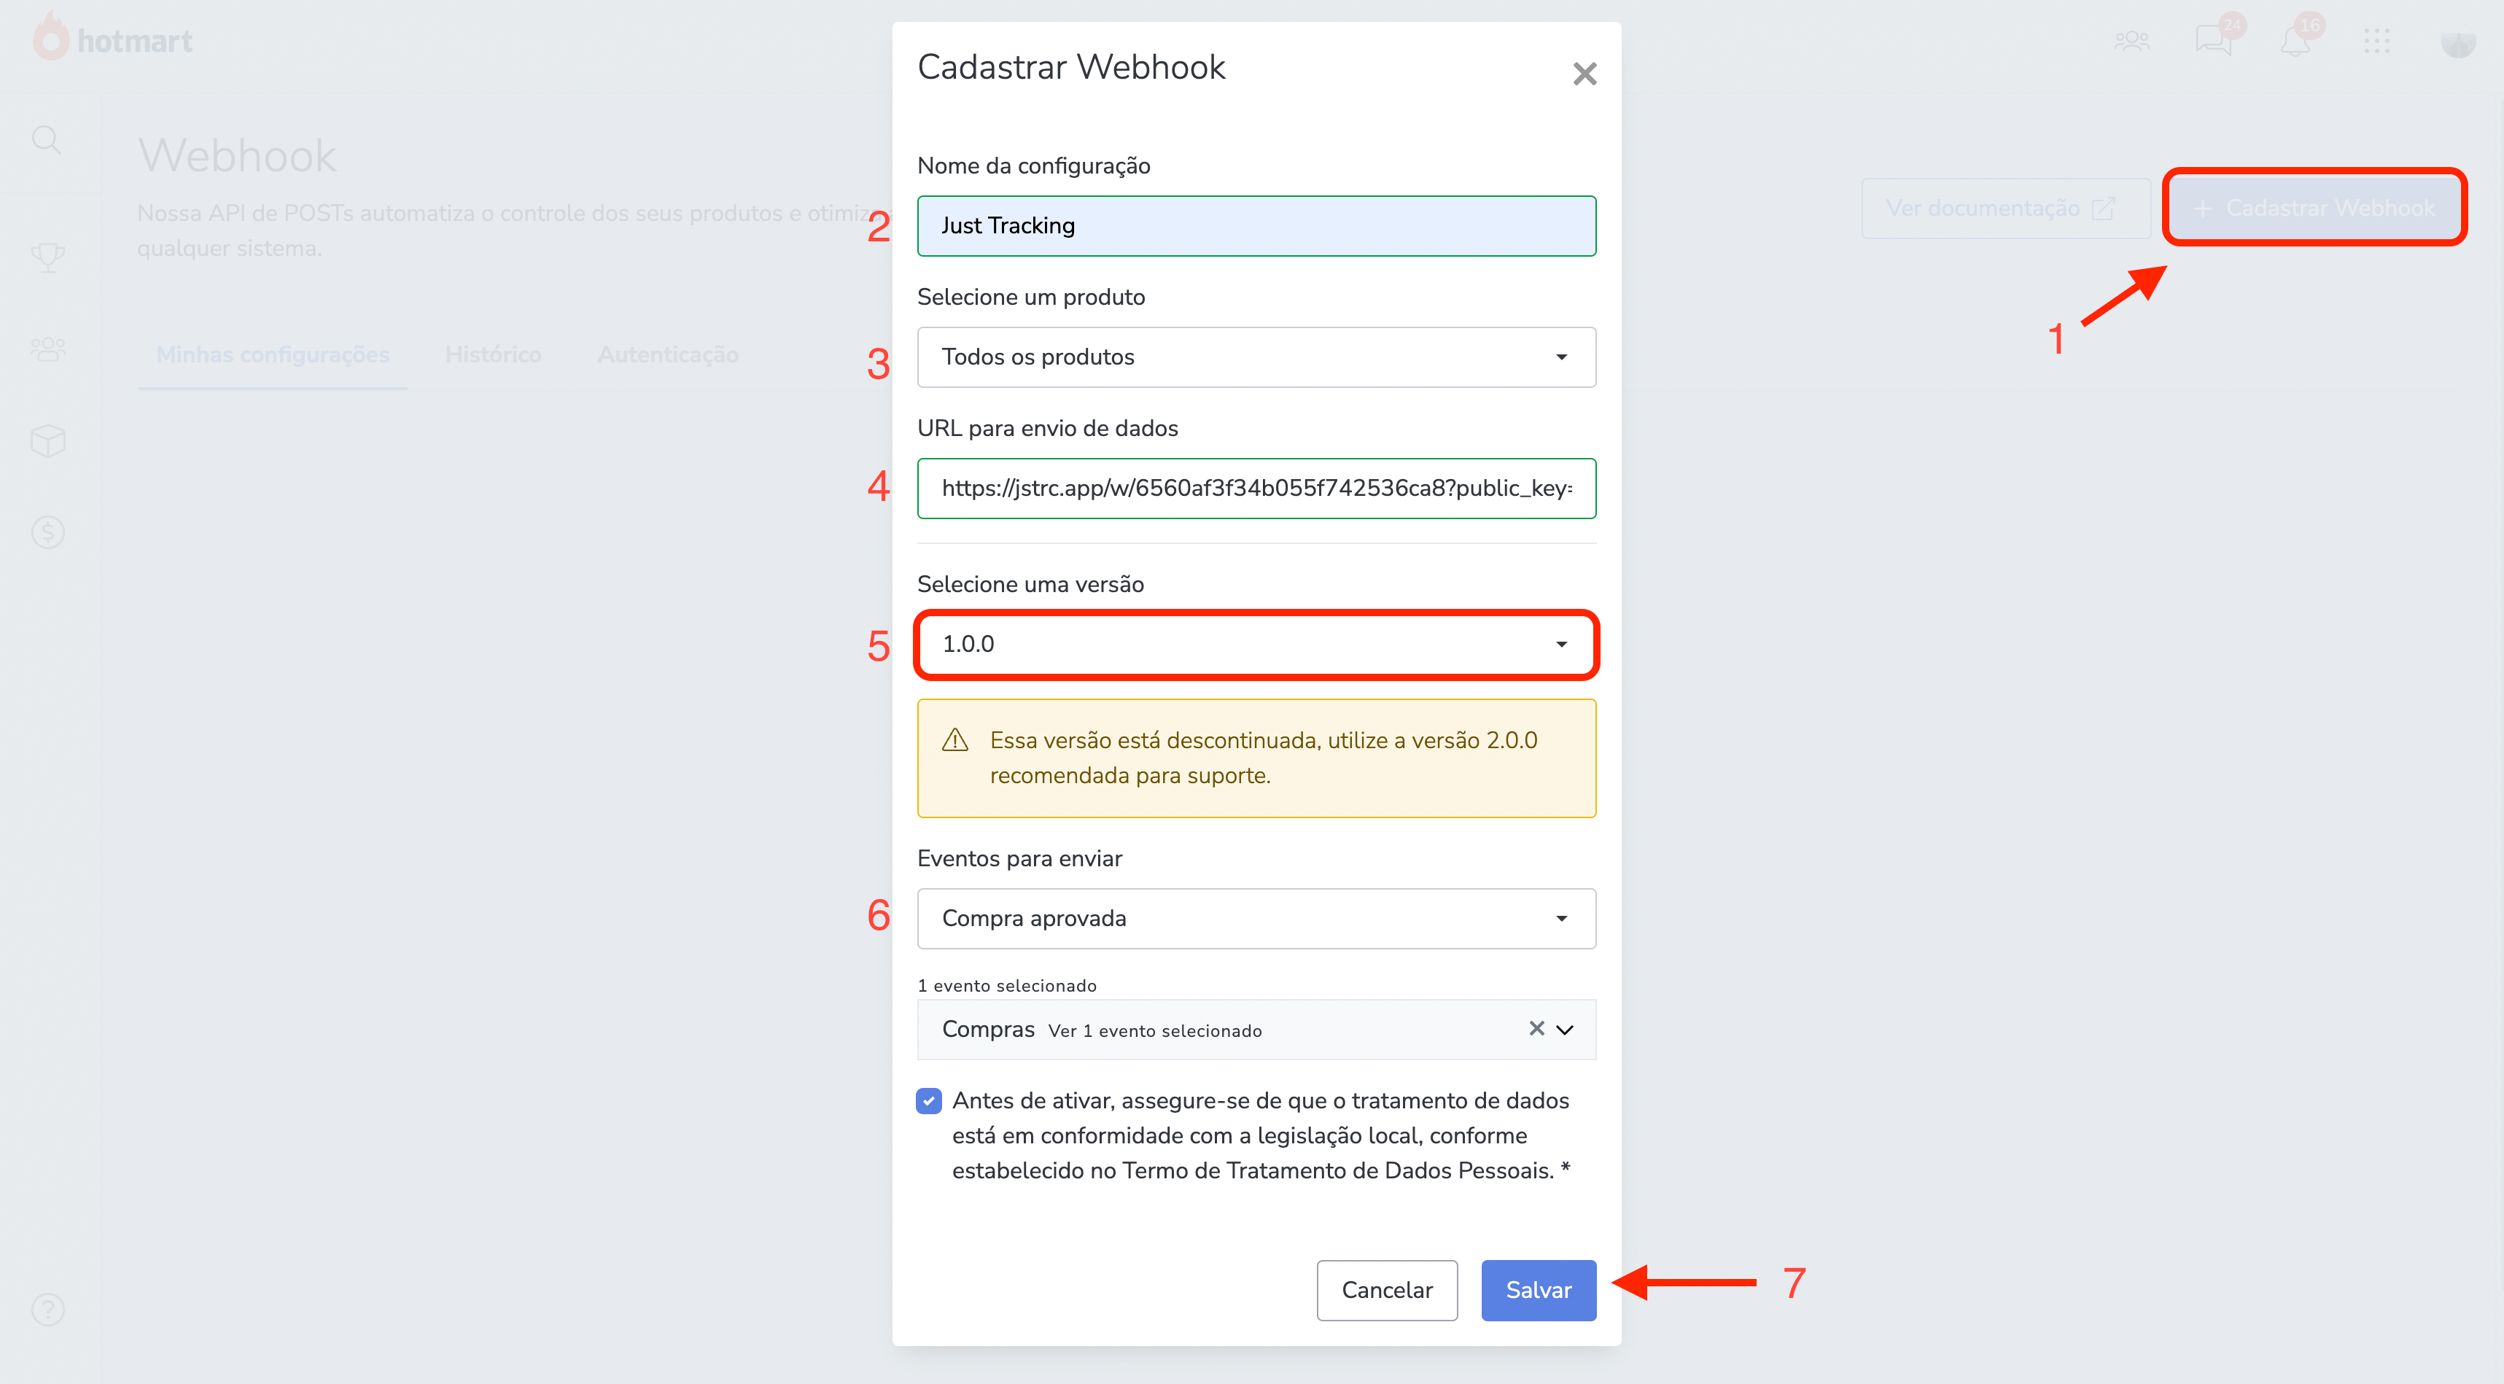Click 'Ver 1 evento selecionado' text
Image resolution: width=2504 pixels, height=1384 pixels.
coord(1155,1030)
